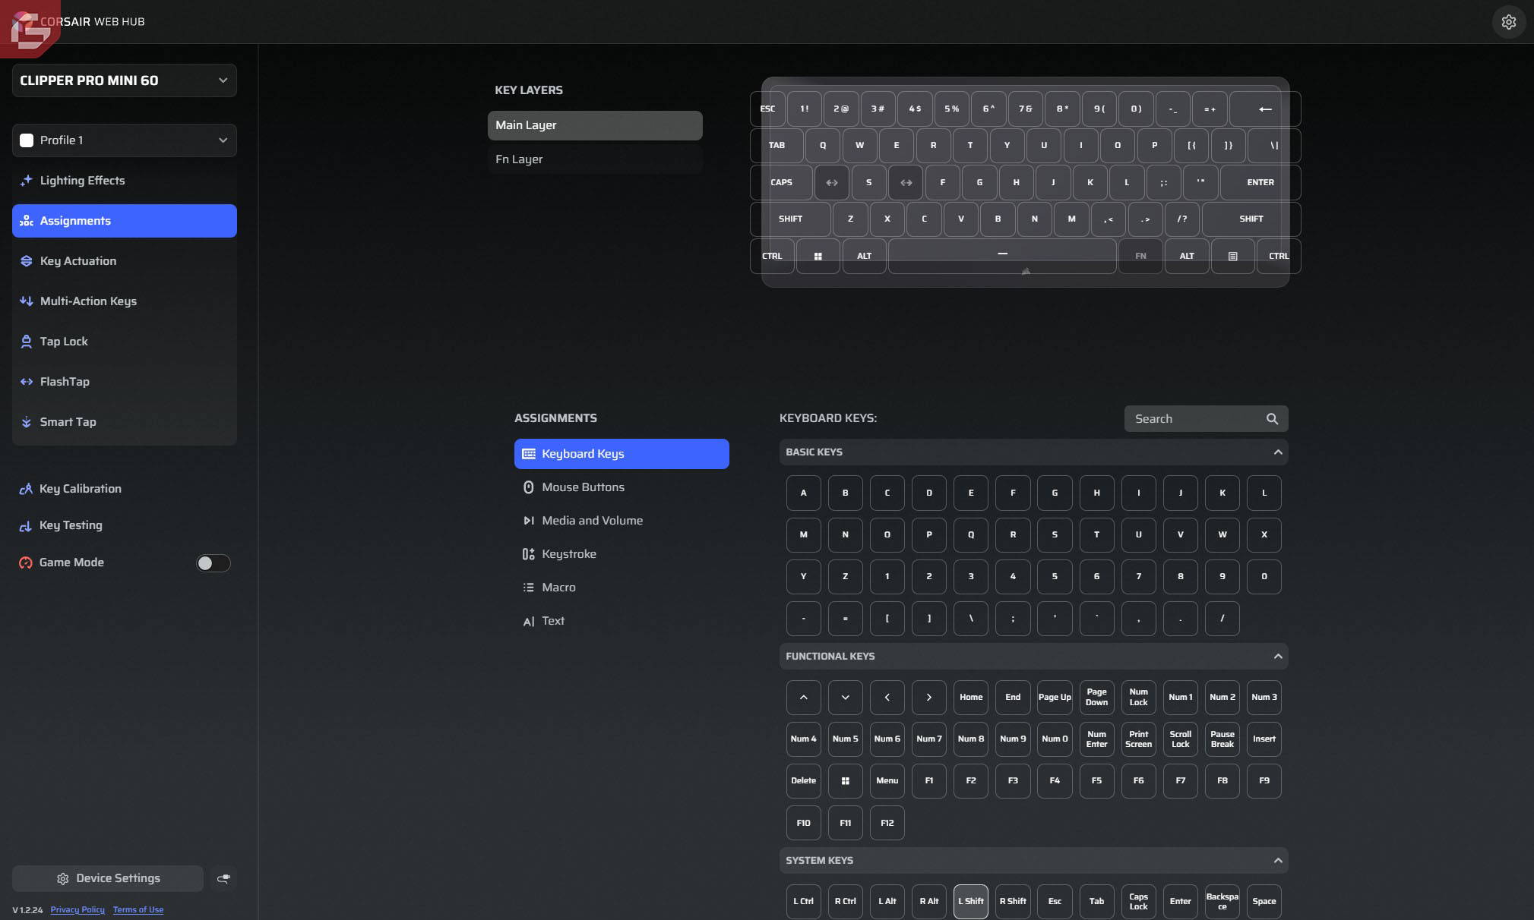The height and width of the screenshot is (920, 1534).
Task: Click the magnifier icon in the Search box
Action: coord(1272,419)
